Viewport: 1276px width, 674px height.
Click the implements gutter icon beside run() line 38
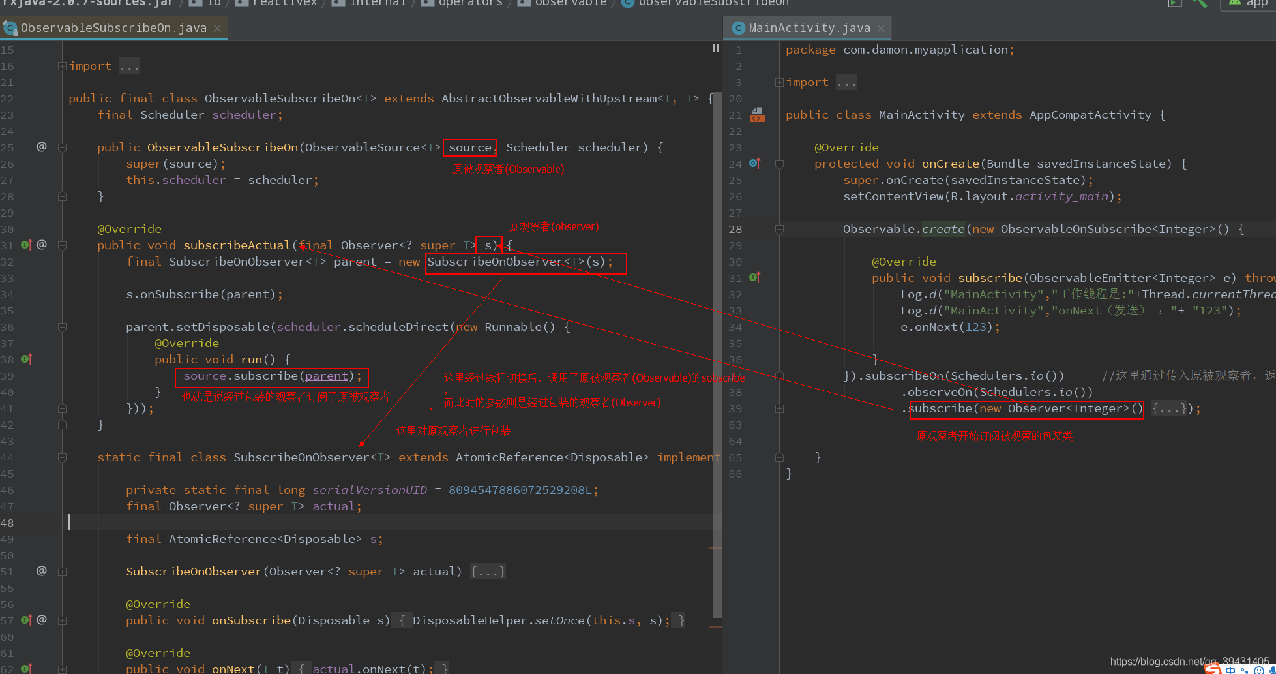click(x=26, y=359)
